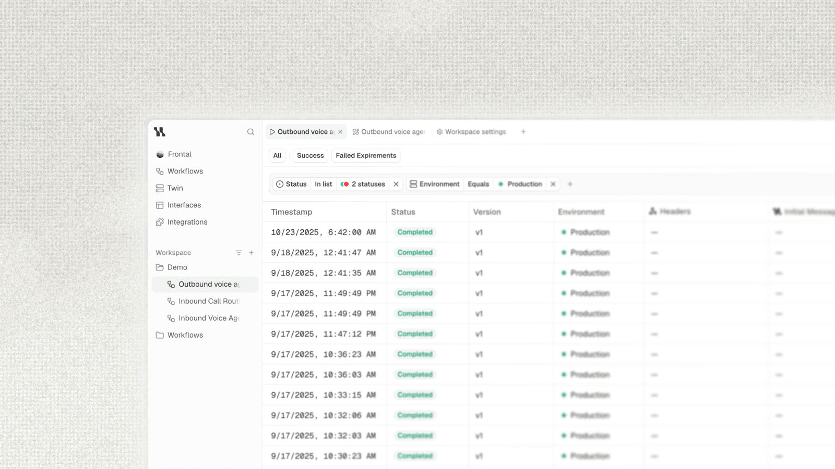Select the Failed Expirements view
The width and height of the screenshot is (835, 469).
(x=366, y=155)
